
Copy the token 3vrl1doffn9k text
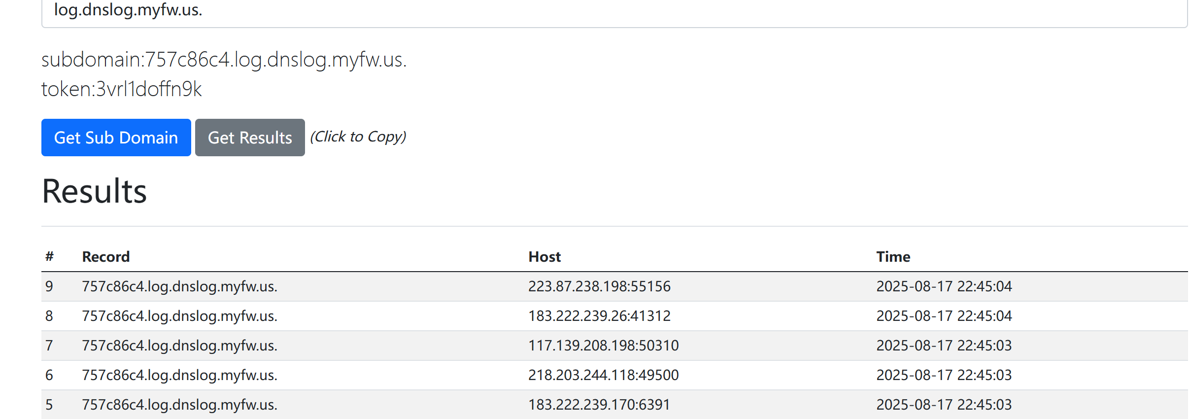click(x=122, y=89)
